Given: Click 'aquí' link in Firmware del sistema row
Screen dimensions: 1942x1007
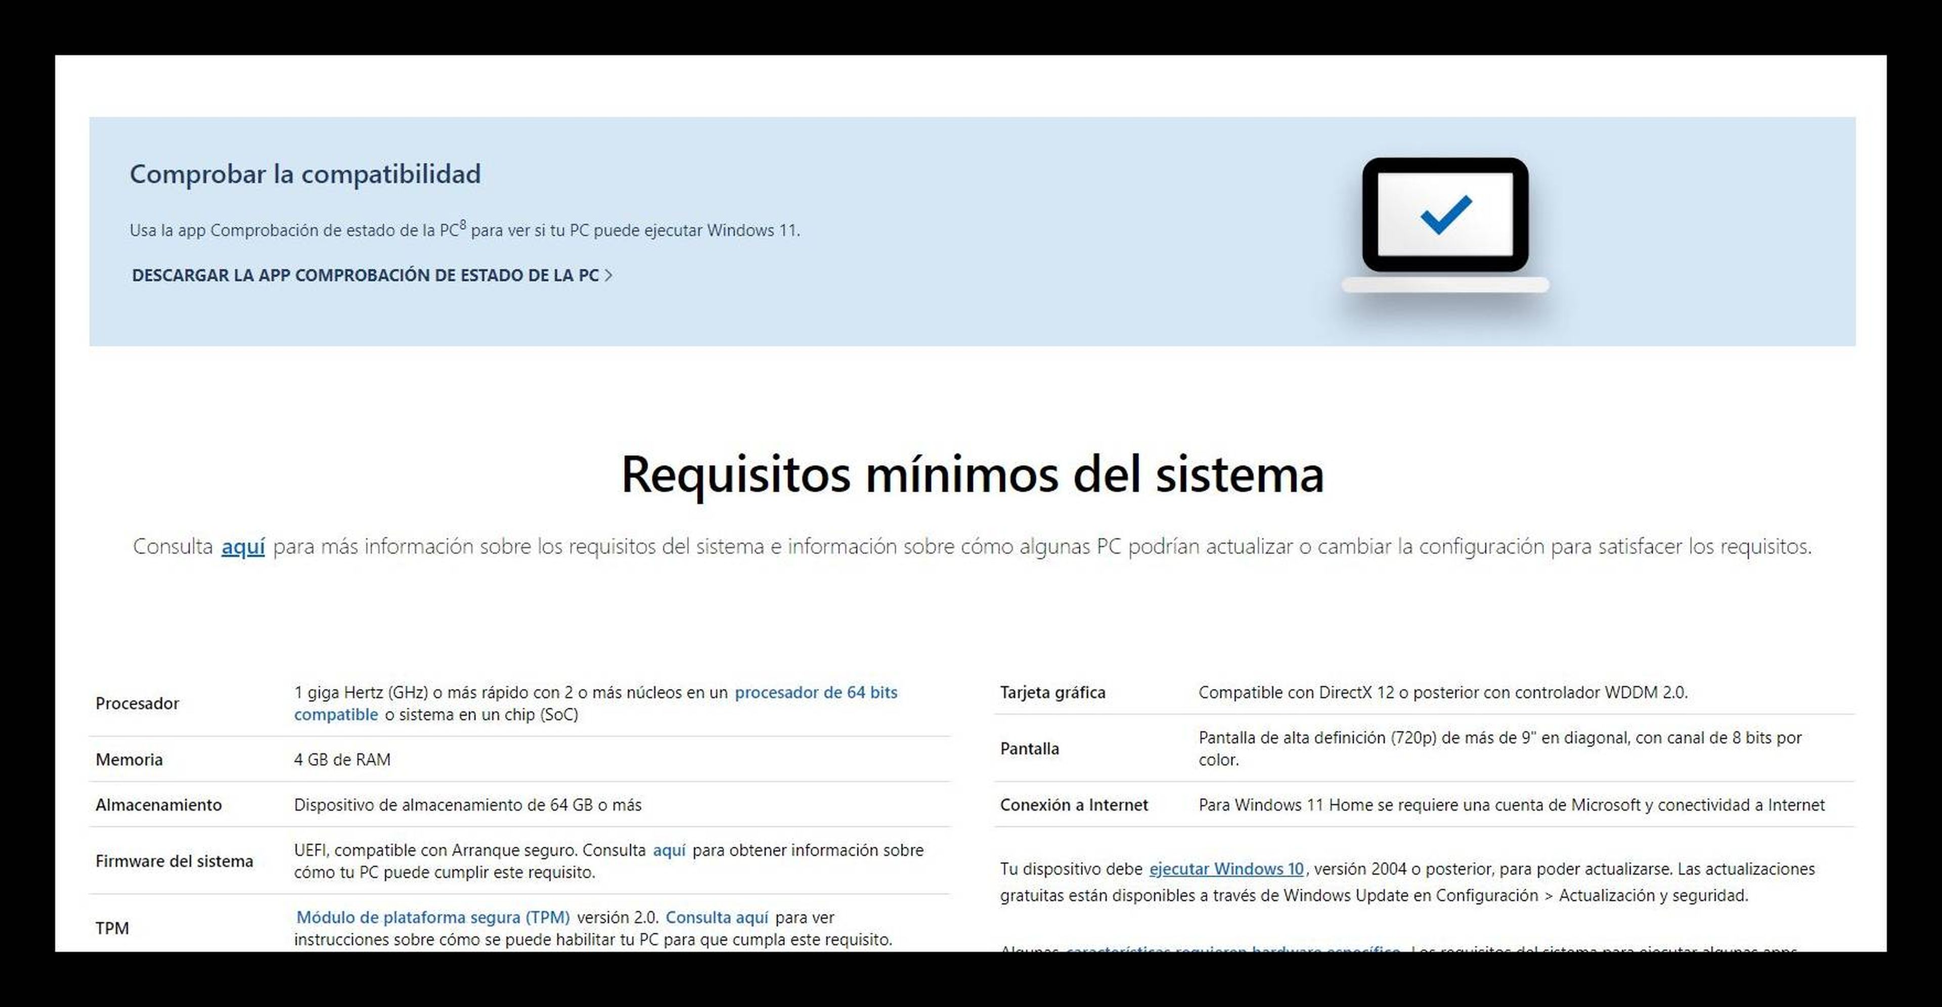Looking at the screenshot, I should click(669, 850).
